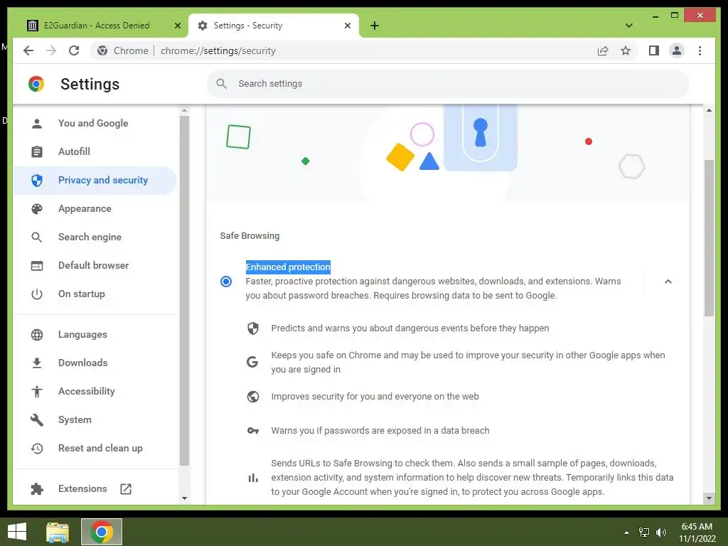Share this page via share icon
This screenshot has height=546, width=728.
(x=603, y=50)
